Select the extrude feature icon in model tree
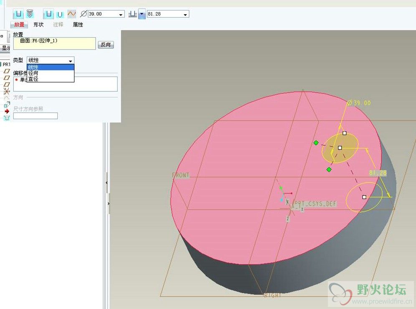Image resolution: width=416 pixels, height=309 pixels. (x=7, y=104)
